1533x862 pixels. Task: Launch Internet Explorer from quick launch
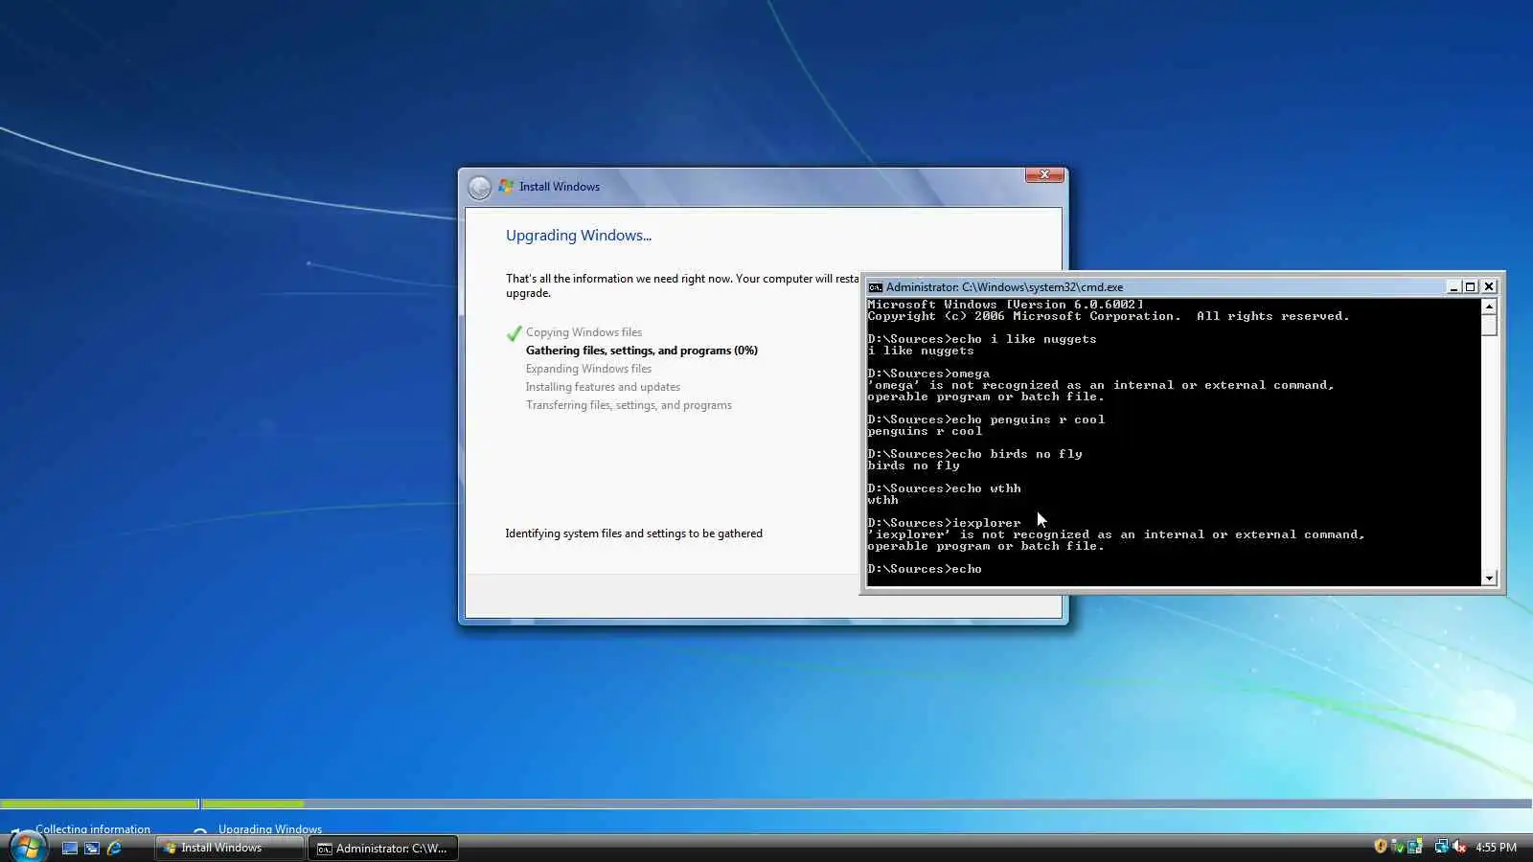click(x=115, y=848)
